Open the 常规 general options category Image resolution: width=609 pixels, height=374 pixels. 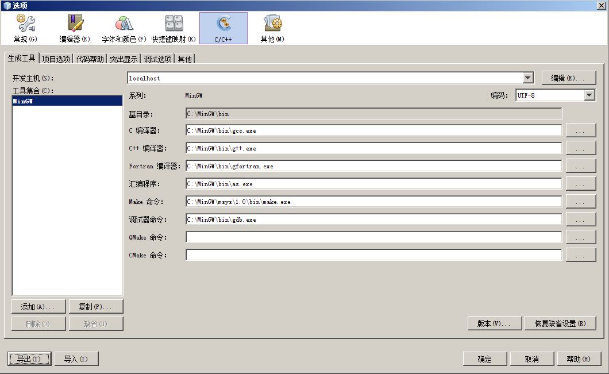[x=26, y=28]
